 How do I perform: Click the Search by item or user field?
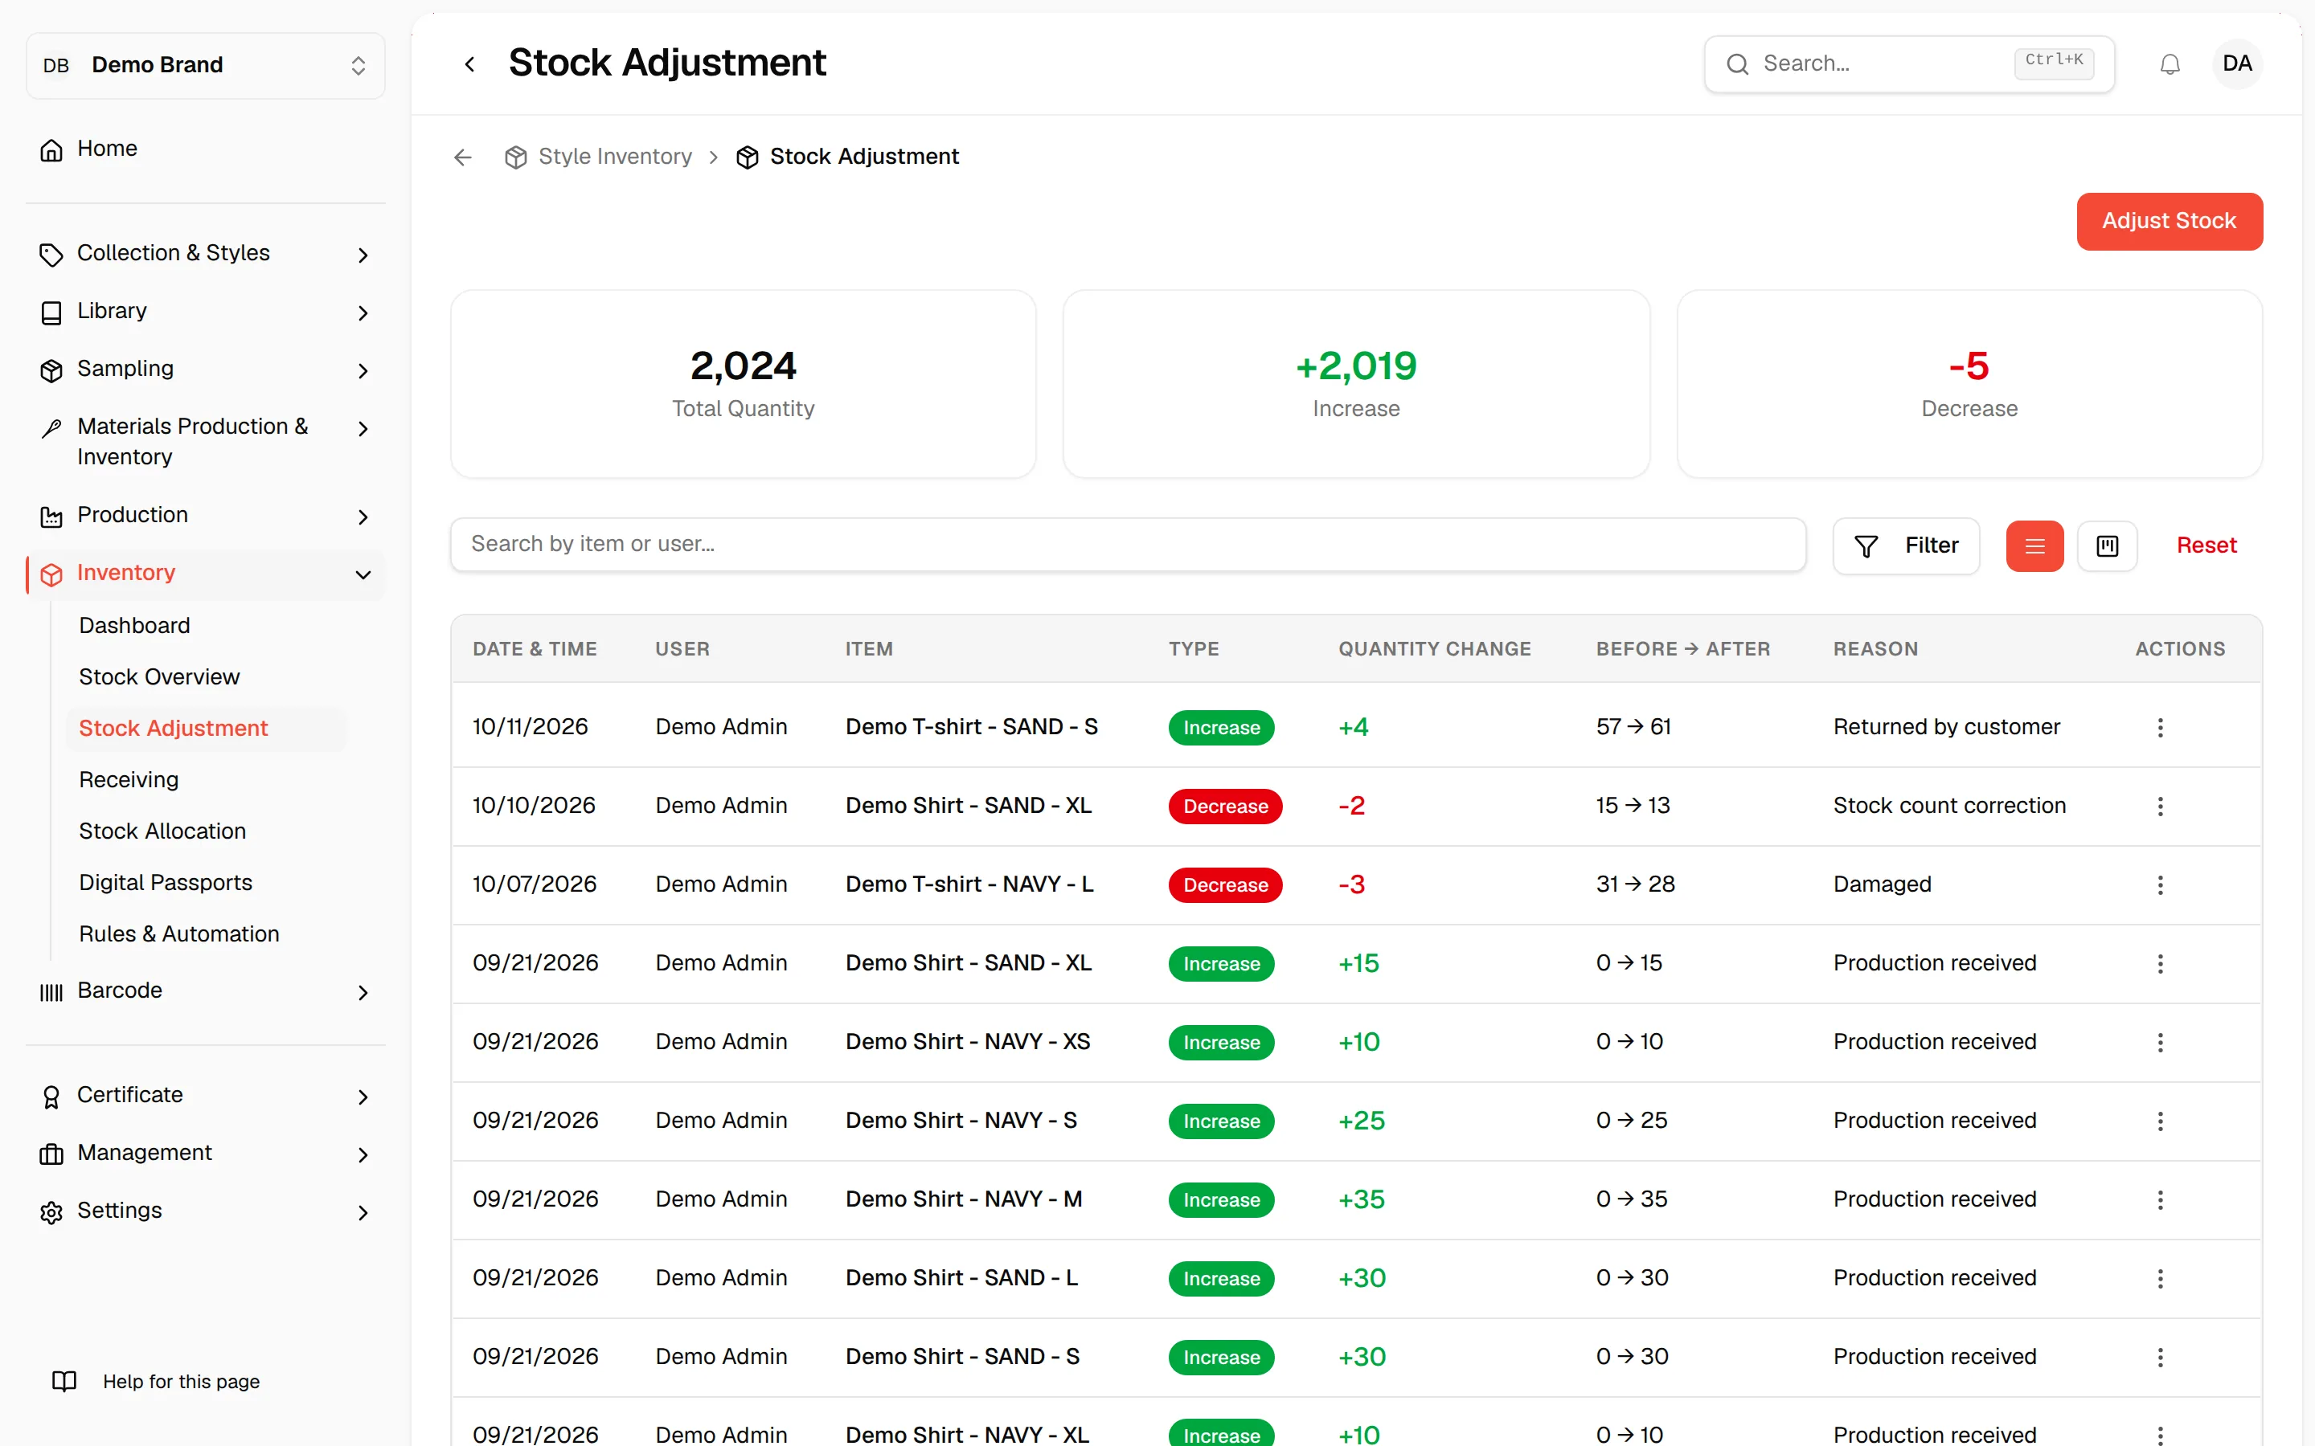[1128, 544]
